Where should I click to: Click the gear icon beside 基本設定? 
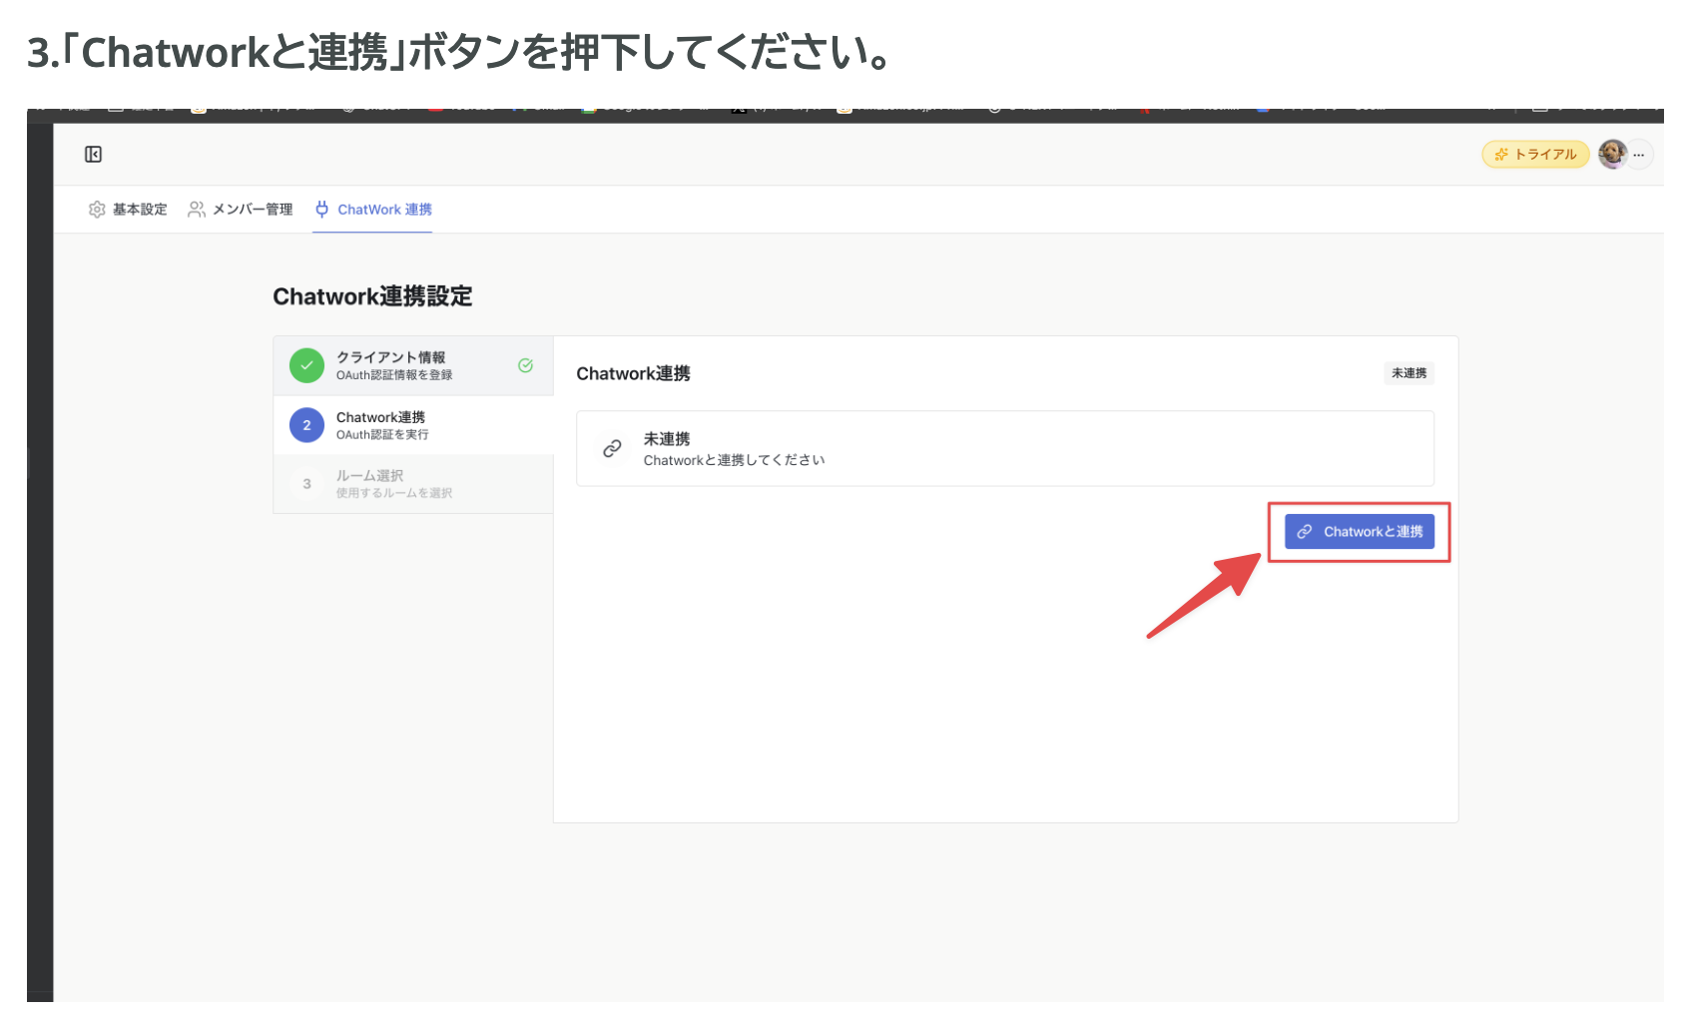97,209
